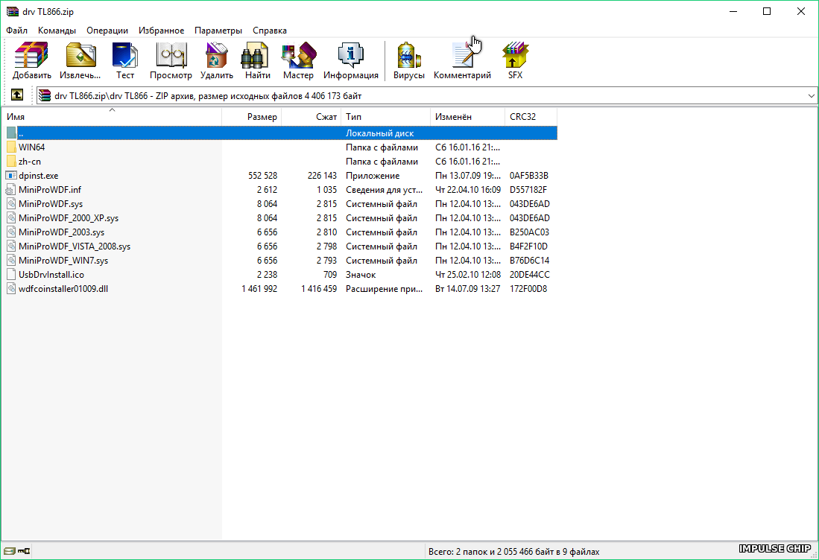Select the MiniProWDF.sys file name
The width and height of the screenshot is (819, 560).
[x=51, y=203]
